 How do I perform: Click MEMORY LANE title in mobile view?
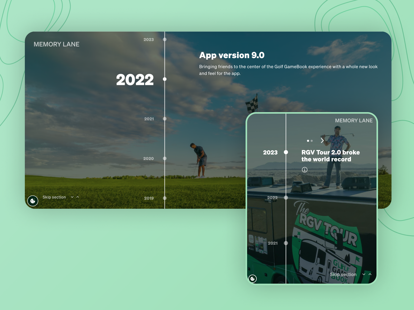tap(354, 121)
